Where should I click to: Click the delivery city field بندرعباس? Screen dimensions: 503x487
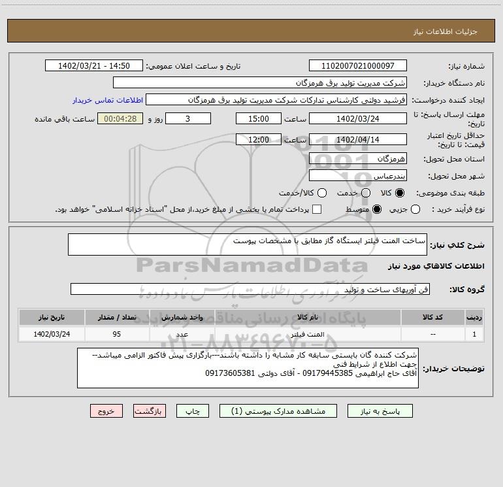click(x=358, y=176)
